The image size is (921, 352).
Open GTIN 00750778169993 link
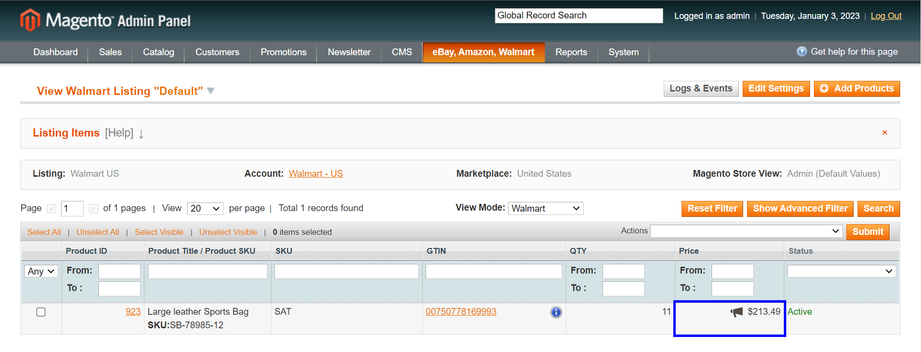click(x=461, y=312)
